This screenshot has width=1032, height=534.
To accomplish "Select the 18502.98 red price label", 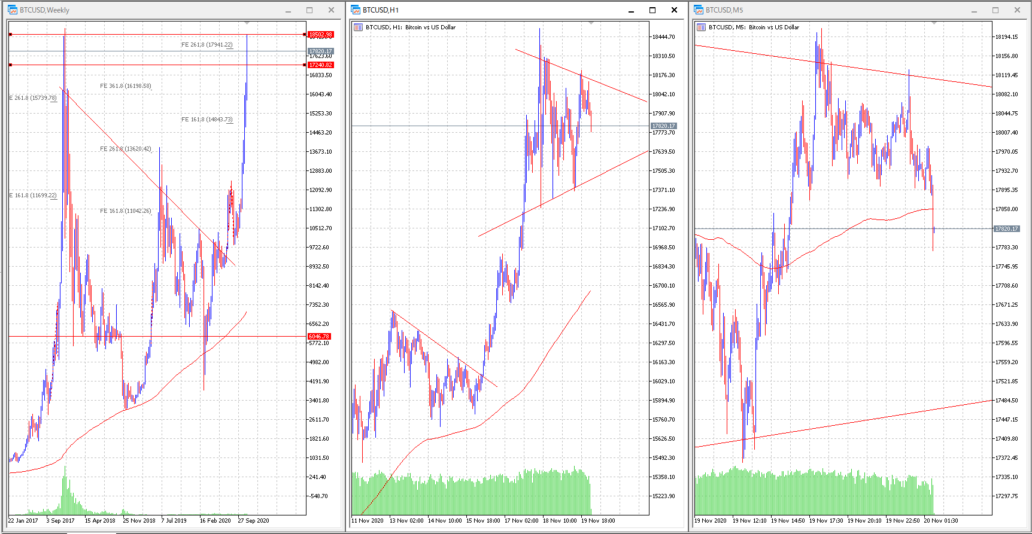I will tap(320, 35).
